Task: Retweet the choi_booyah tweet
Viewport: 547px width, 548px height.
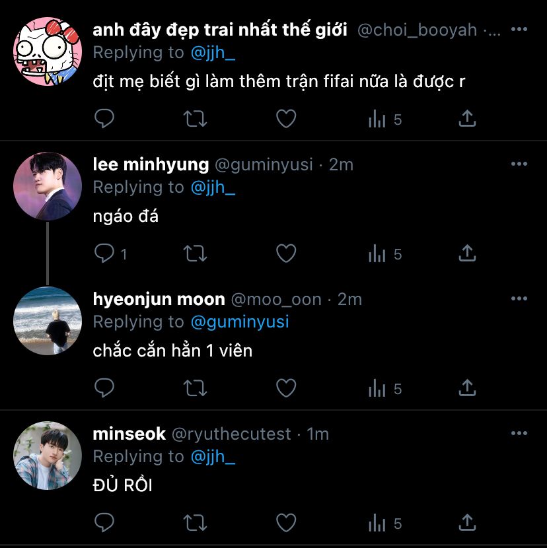Action: (195, 119)
